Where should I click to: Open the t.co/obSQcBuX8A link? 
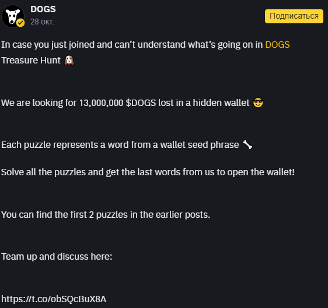coord(54,299)
